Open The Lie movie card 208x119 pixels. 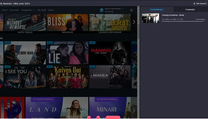pyautogui.click(x=67, y=53)
